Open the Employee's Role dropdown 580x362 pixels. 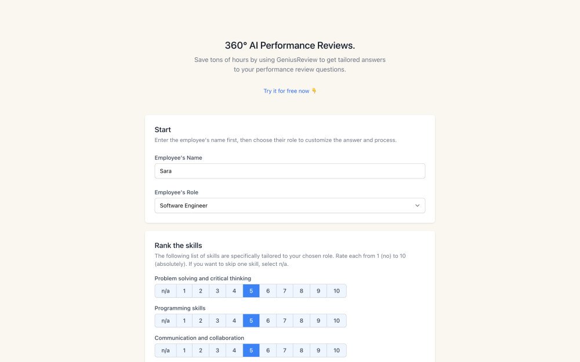tap(289, 206)
